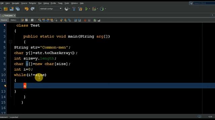Screen dimensions: 215x120
Task: Click the Undo arrow icon
Action: [x=27, y=9]
